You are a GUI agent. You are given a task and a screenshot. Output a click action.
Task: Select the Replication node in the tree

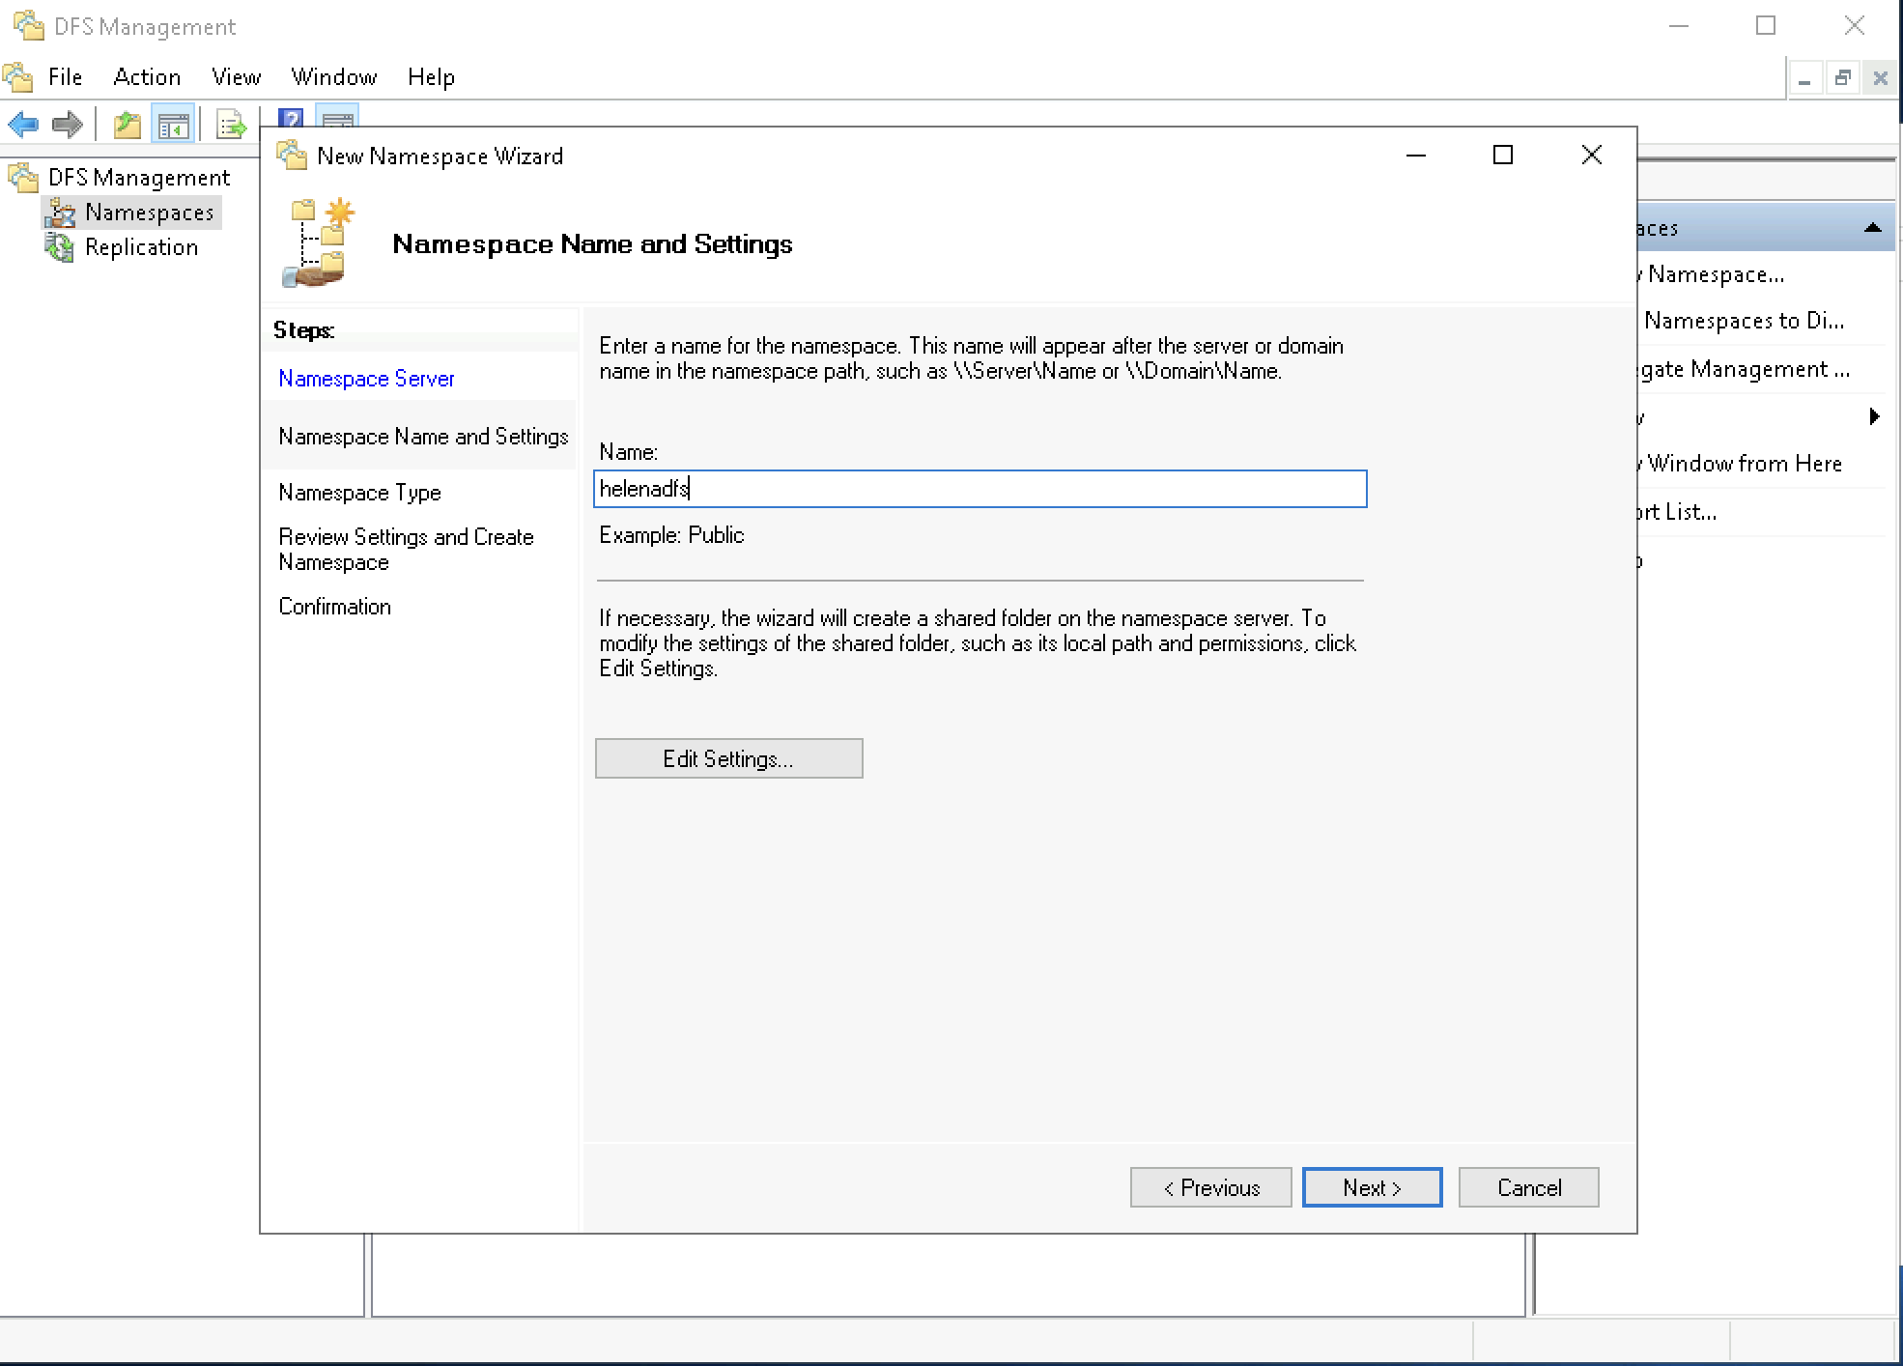coord(141,247)
